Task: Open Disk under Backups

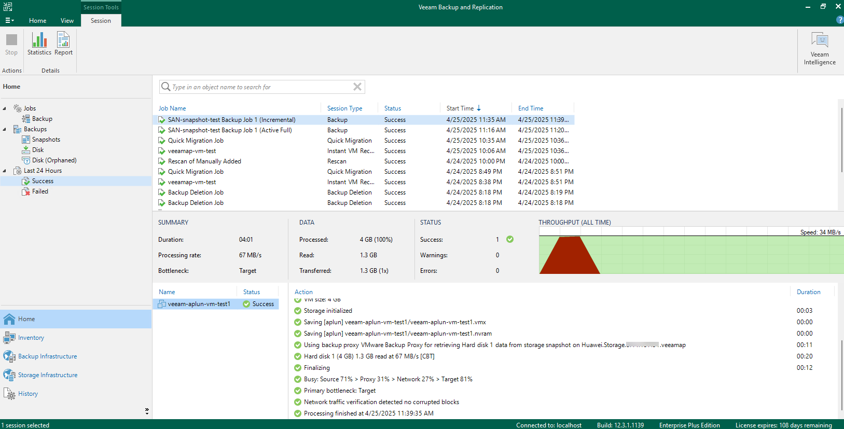Action: point(38,150)
